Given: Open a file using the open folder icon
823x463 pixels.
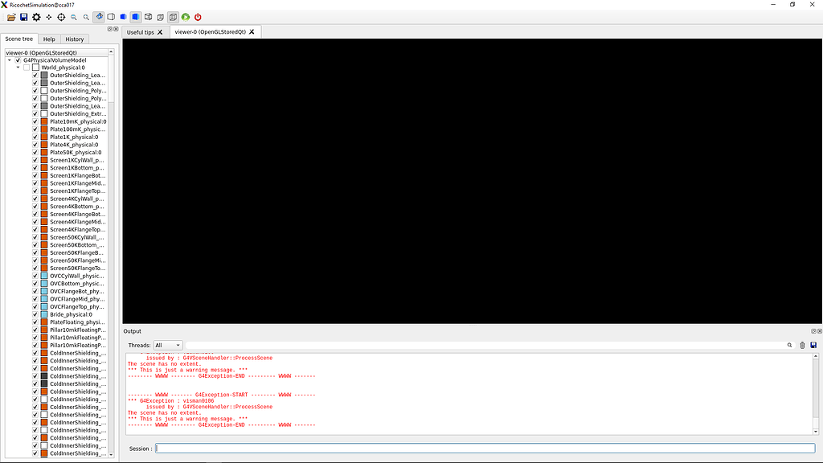Looking at the screenshot, I should pos(11,17).
